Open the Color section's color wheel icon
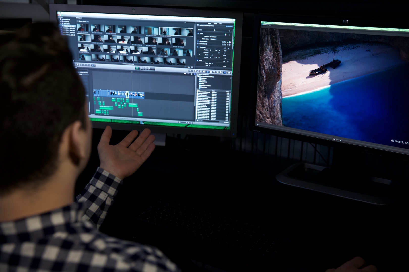This screenshot has width=409, height=272. pyautogui.click(x=225, y=35)
